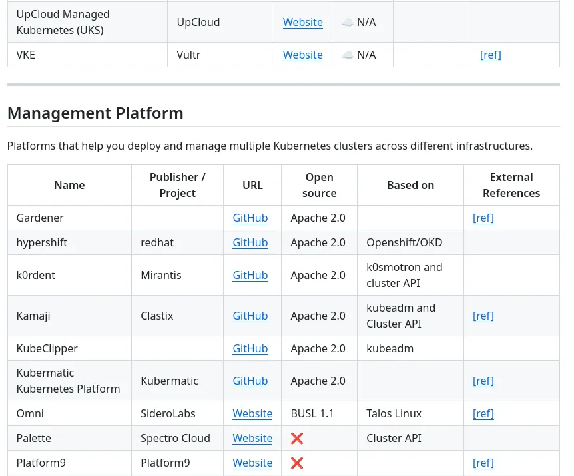Viewport: 574px width, 476px height.
Task: Open the KubeClipper GitHub link
Action: [250, 348]
